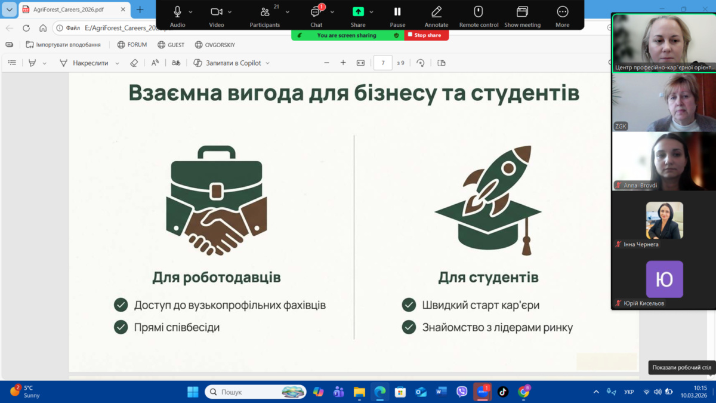Click the Імпортувати вподобання button
This screenshot has height=403, width=716.
(x=63, y=45)
